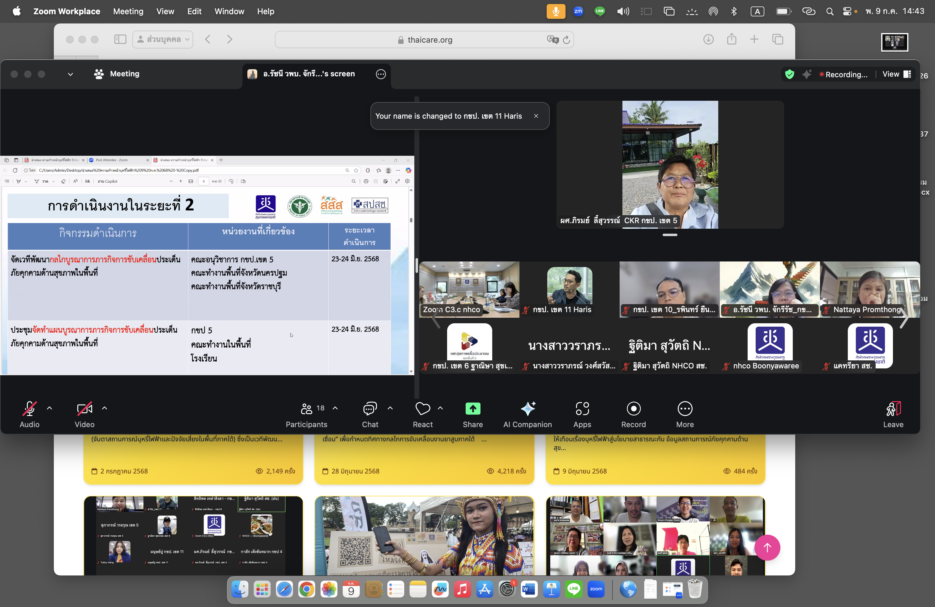Click the green encryption shield icon
This screenshot has height=607, width=935.
[x=789, y=74]
